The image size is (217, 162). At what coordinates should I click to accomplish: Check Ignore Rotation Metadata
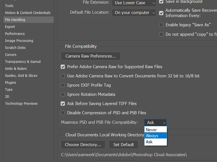click(x=63, y=94)
